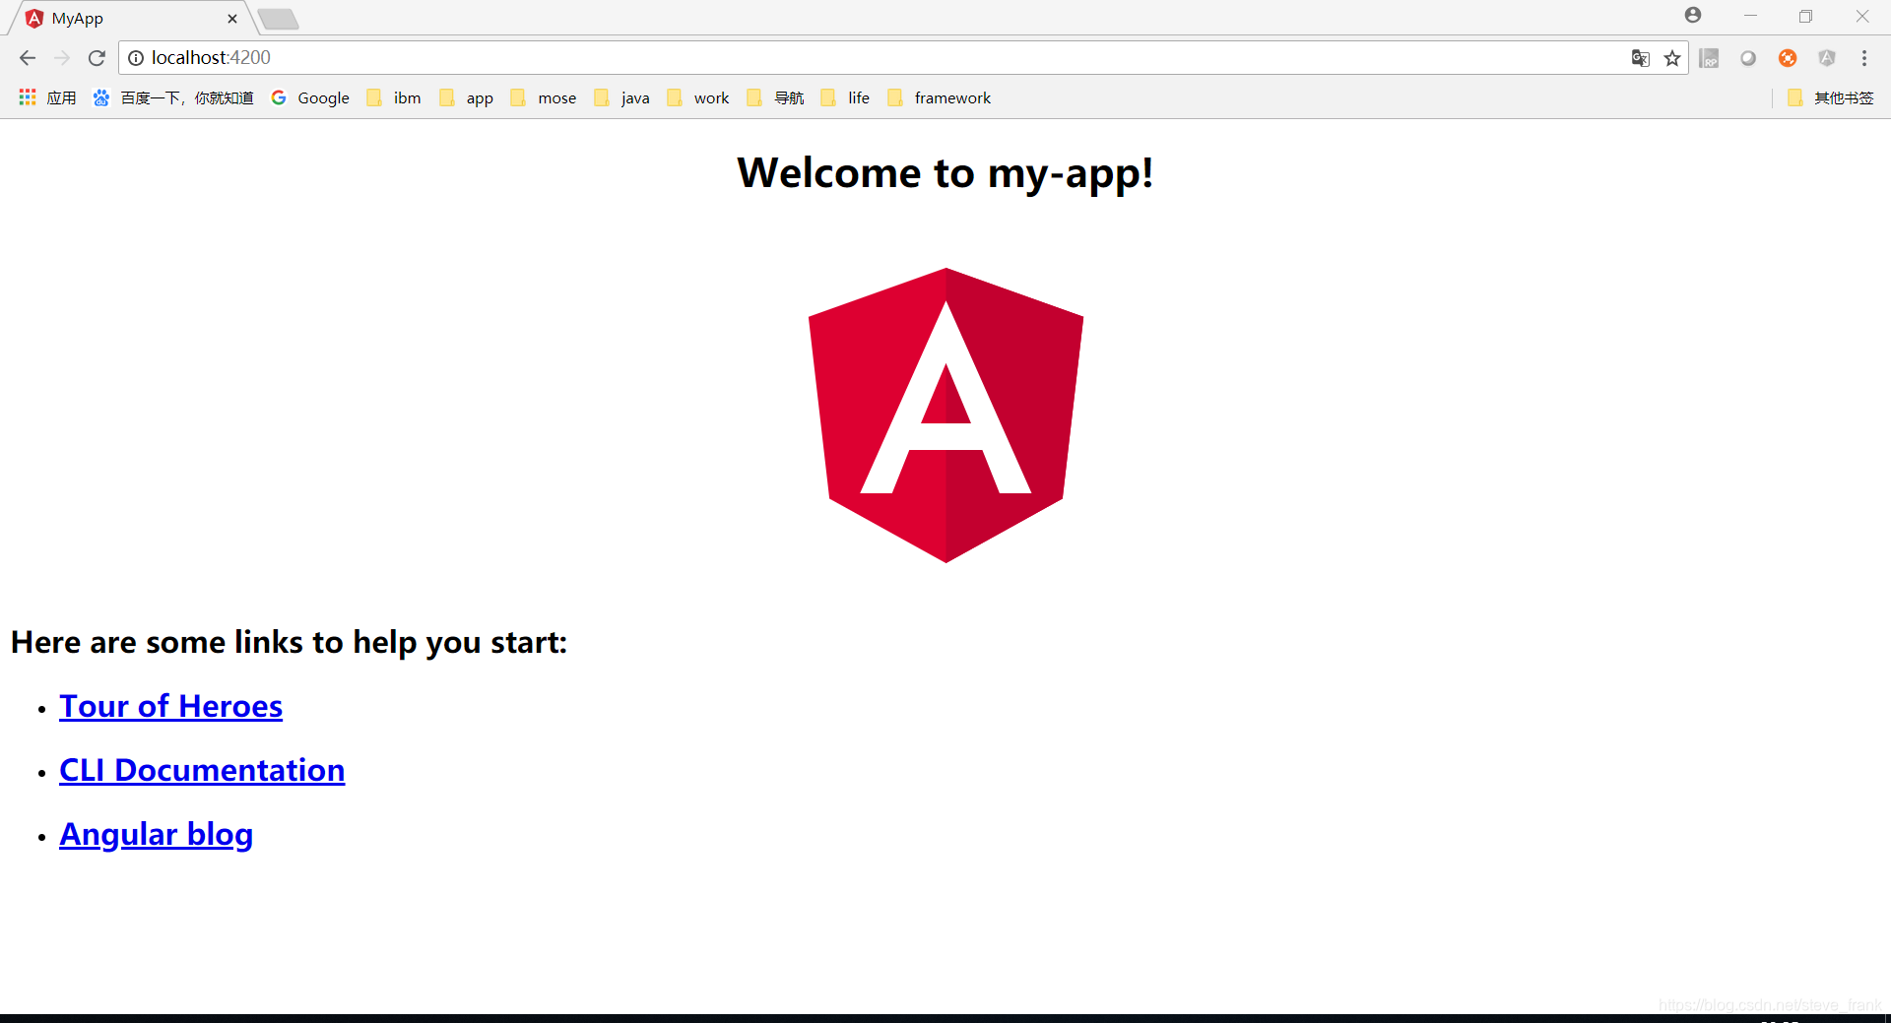This screenshot has height=1023, width=1891.
Task: Open site information icon beside localhost
Action: pyautogui.click(x=136, y=58)
